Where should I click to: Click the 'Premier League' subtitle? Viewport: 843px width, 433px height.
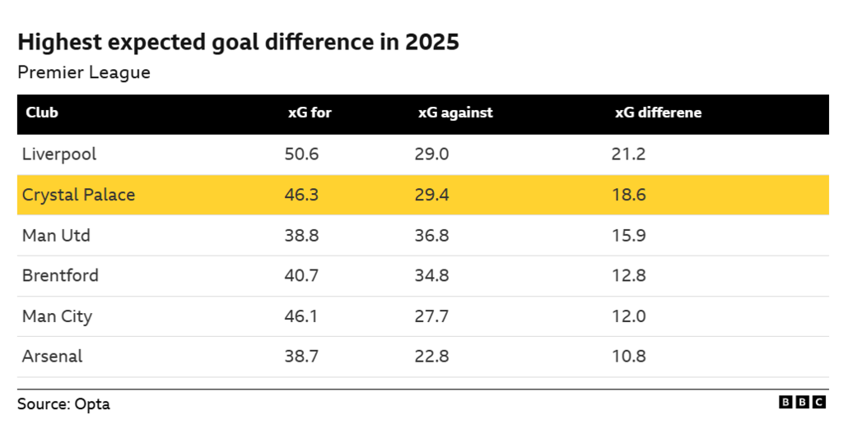pos(84,72)
